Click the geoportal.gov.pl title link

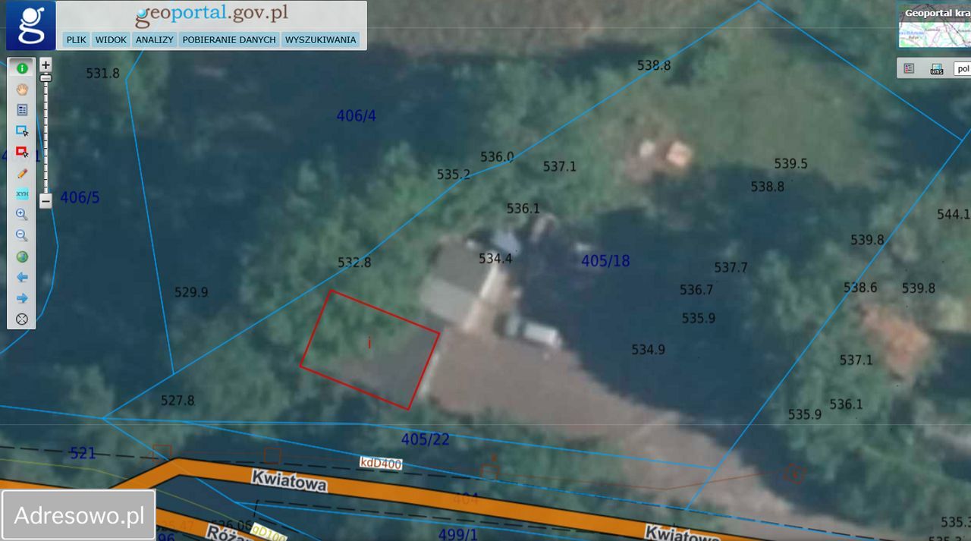click(x=212, y=14)
